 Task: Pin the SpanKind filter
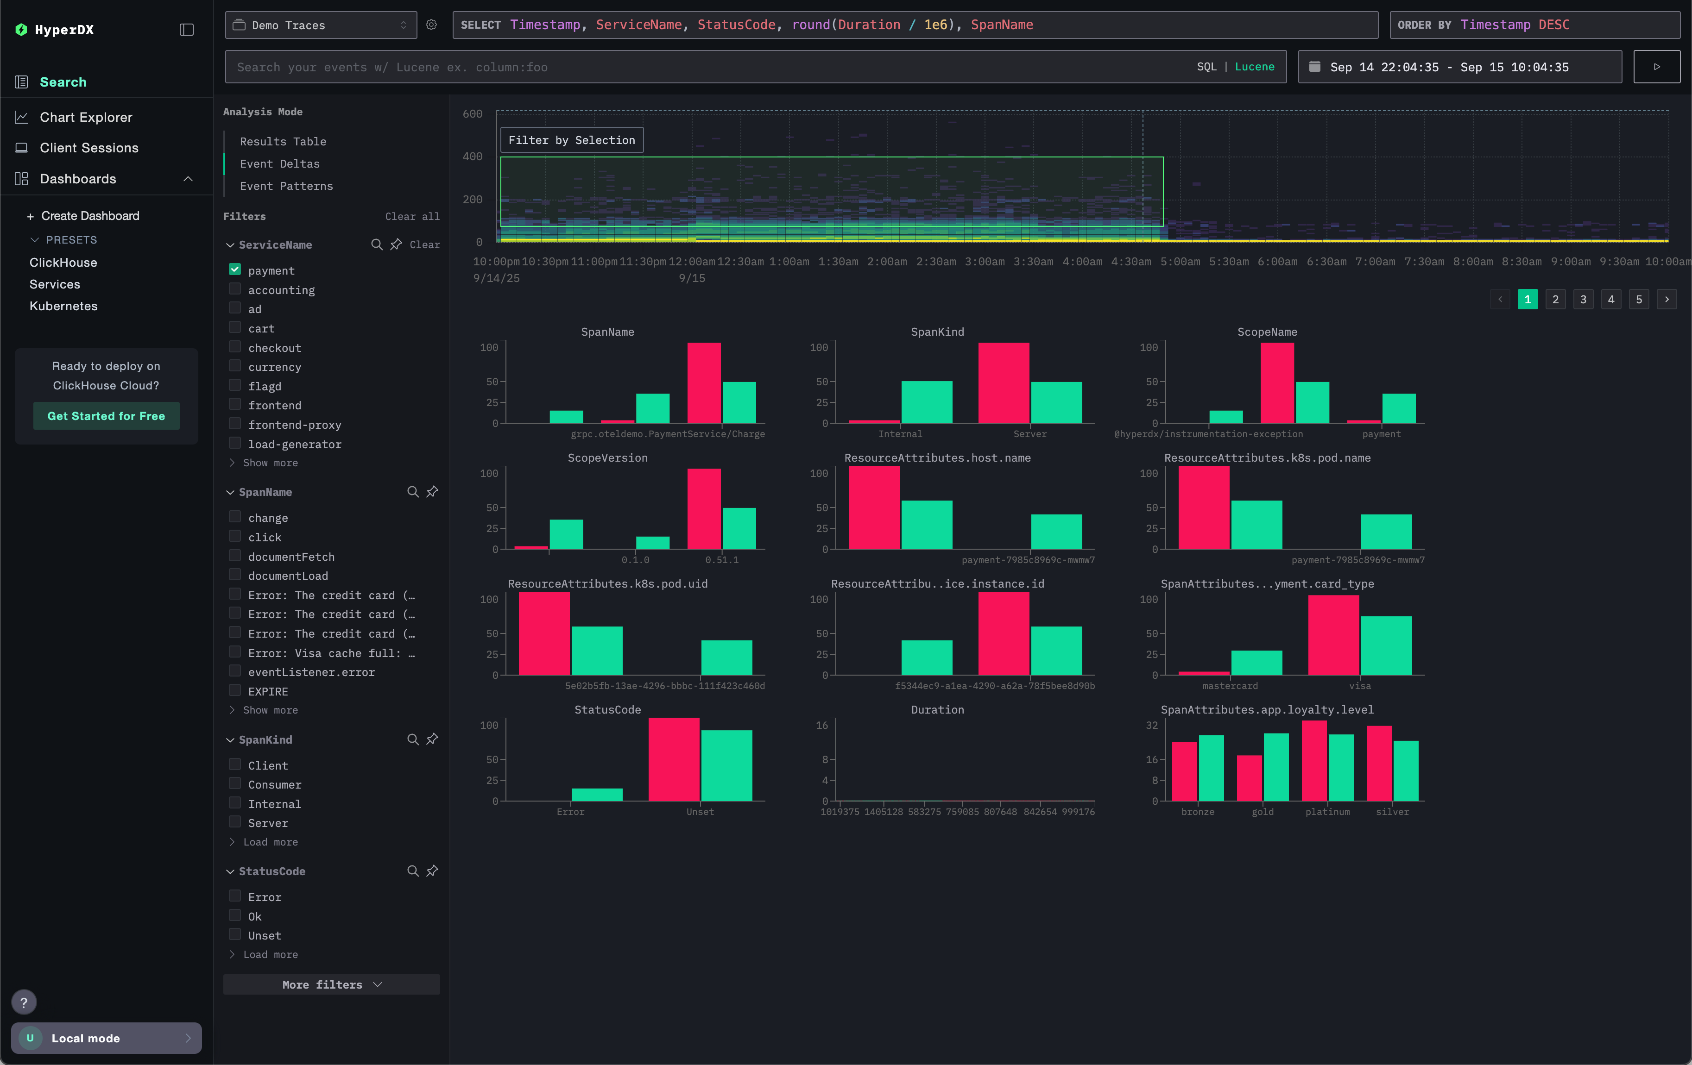coord(432,739)
